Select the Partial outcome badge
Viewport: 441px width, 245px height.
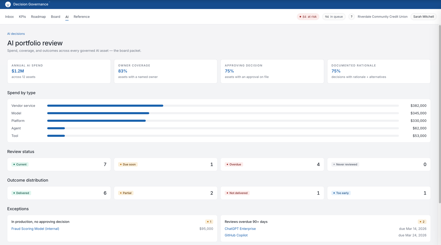(x=126, y=193)
